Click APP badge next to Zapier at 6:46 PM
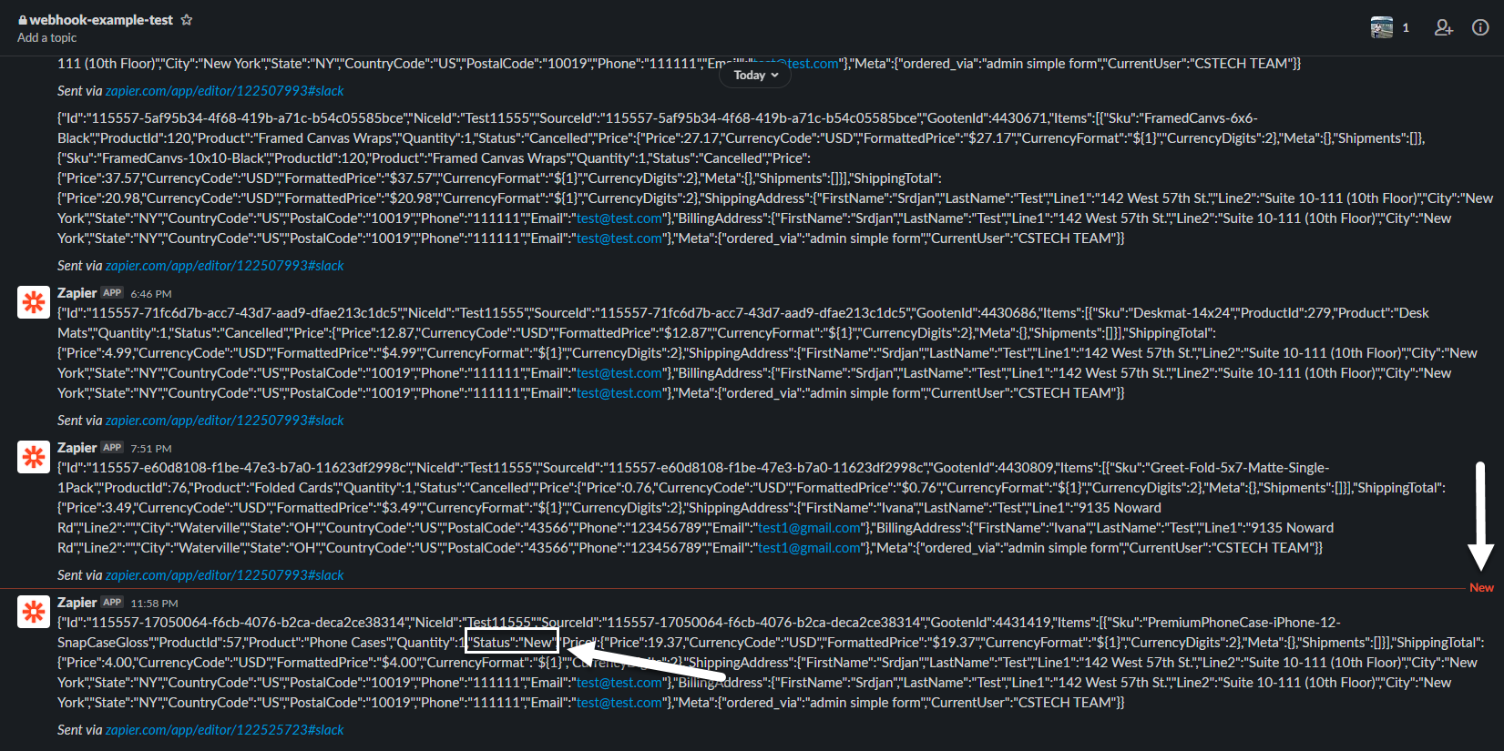Image resolution: width=1504 pixels, height=751 pixels. pos(112,293)
